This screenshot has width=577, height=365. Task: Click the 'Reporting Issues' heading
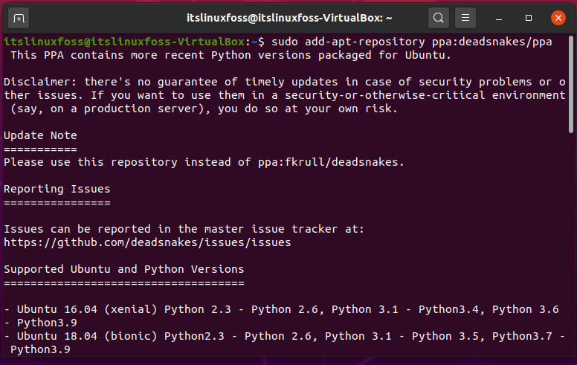click(x=57, y=189)
